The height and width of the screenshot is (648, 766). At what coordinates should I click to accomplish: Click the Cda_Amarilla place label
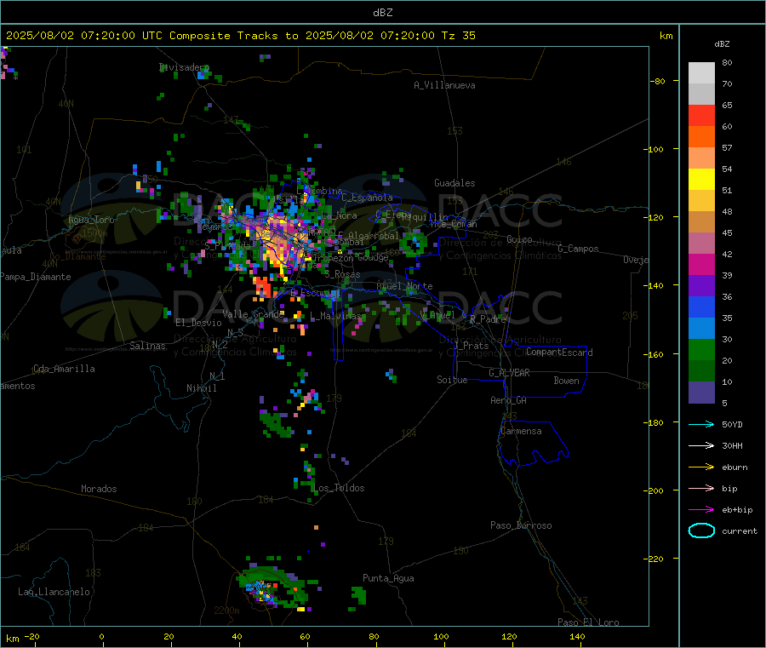tap(64, 369)
